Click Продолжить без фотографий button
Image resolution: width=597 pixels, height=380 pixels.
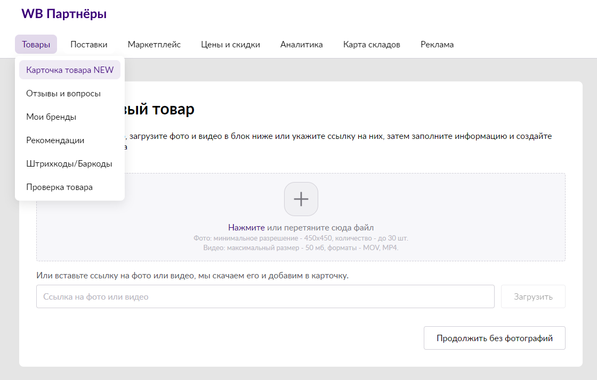point(495,338)
